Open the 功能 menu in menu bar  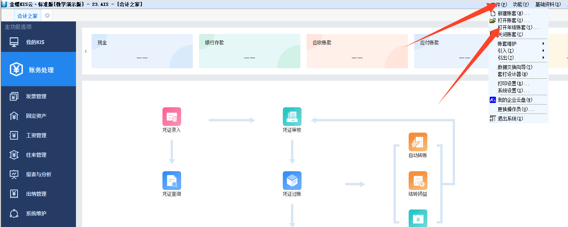pyautogui.click(x=520, y=4)
